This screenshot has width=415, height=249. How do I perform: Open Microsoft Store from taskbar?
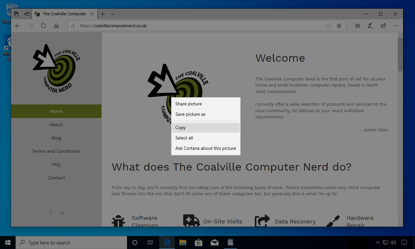click(198, 243)
